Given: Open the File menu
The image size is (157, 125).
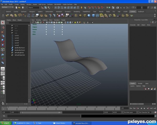Looking at the screenshot, I should (x=2, y=4).
